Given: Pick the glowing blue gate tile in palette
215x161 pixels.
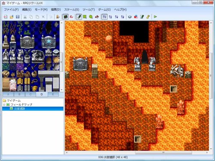Looking at the screenshot, I should (49, 42).
